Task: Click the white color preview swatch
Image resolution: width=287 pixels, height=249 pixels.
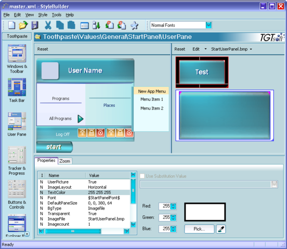Action: 205,212
